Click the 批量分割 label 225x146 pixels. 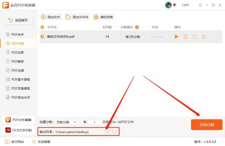(46, 122)
